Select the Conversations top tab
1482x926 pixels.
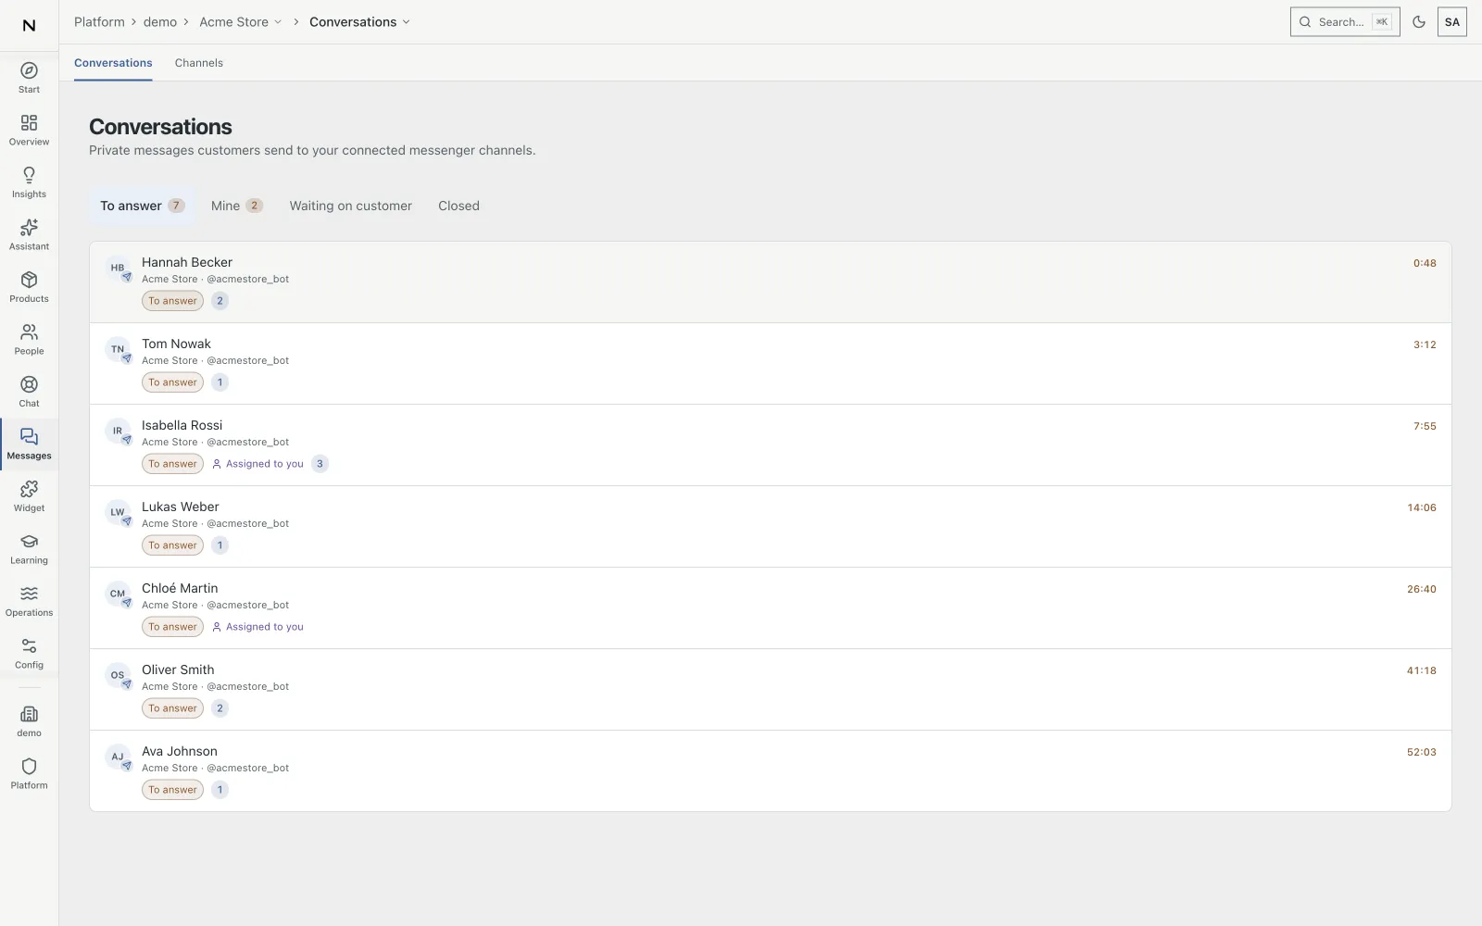tap(113, 63)
